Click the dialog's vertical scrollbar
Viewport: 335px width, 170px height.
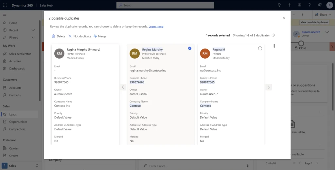[274, 46]
